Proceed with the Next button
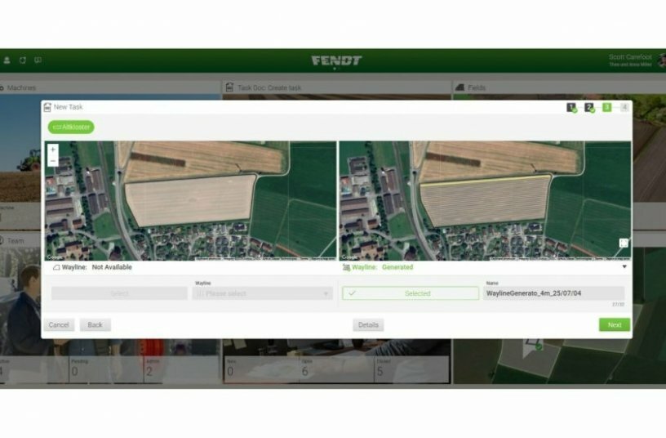The image size is (666, 438). click(615, 325)
